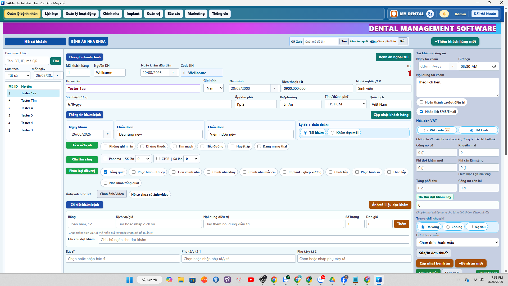Viewport: 508px width, 286px height.
Task: Open the blue tooth app icon in taskbar
Action: [x=216, y=280]
